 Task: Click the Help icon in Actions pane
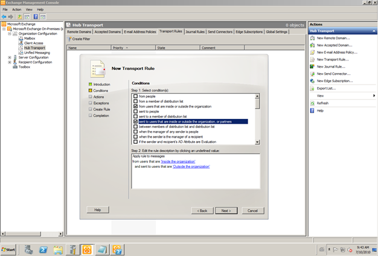pyautogui.click(x=312, y=110)
